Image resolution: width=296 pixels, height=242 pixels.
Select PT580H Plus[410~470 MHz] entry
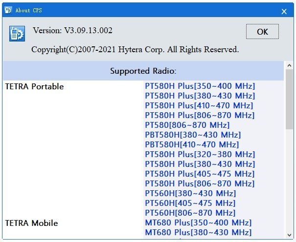tap(199, 105)
